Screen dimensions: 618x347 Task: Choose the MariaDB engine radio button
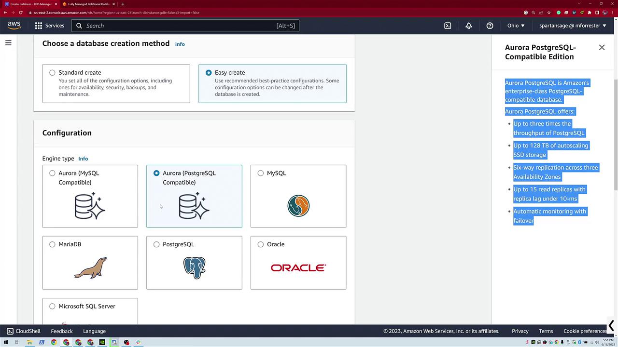52,244
